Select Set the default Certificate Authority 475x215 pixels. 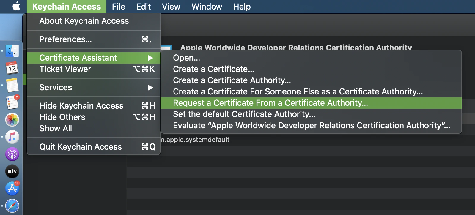(244, 114)
